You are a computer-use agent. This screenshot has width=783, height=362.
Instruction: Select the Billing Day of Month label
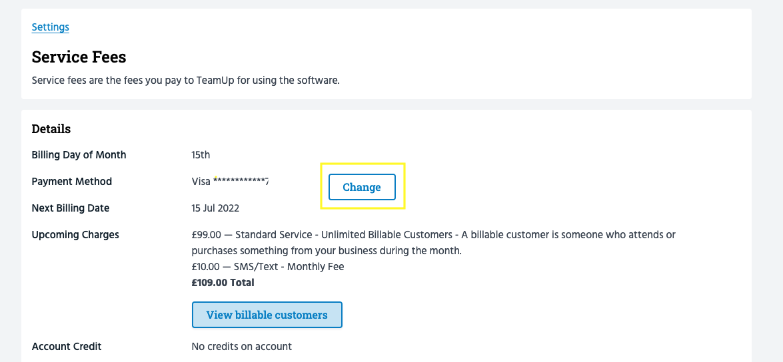(79, 155)
